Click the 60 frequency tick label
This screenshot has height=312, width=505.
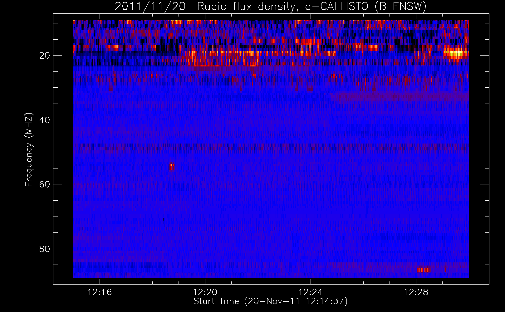pos(44,184)
